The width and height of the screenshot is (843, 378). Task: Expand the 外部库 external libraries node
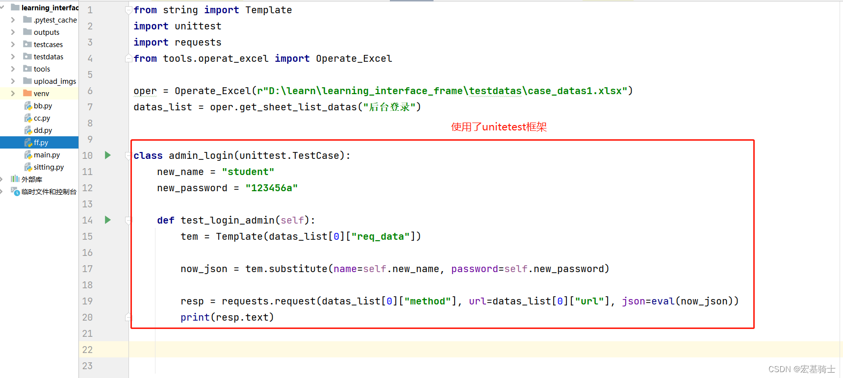coord(2,179)
